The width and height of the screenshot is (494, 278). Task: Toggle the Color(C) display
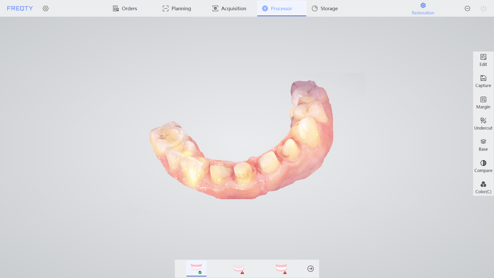click(x=483, y=188)
